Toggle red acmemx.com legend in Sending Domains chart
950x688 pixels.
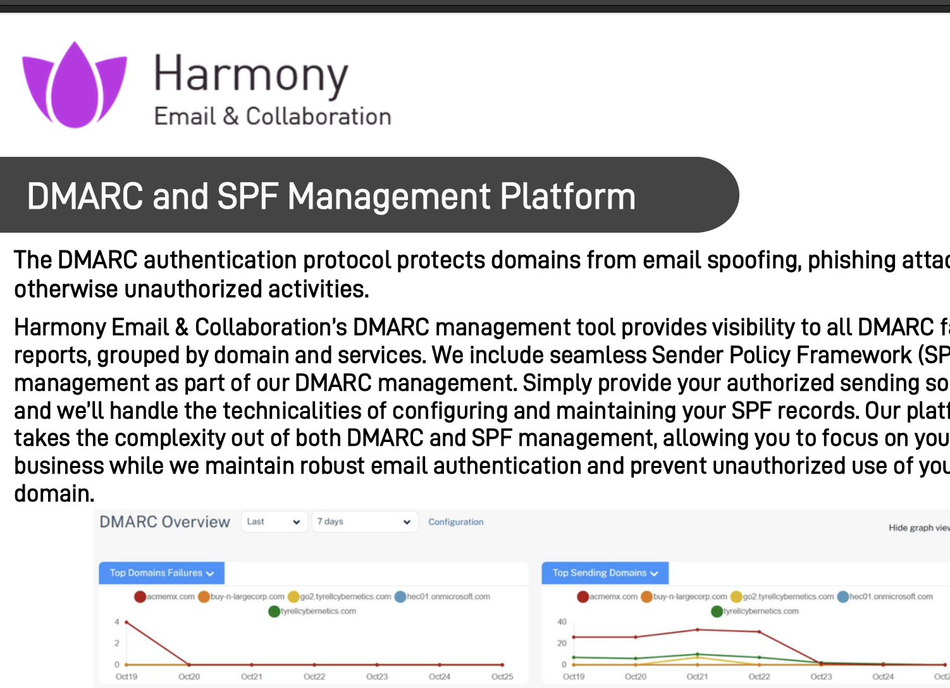coord(607,596)
